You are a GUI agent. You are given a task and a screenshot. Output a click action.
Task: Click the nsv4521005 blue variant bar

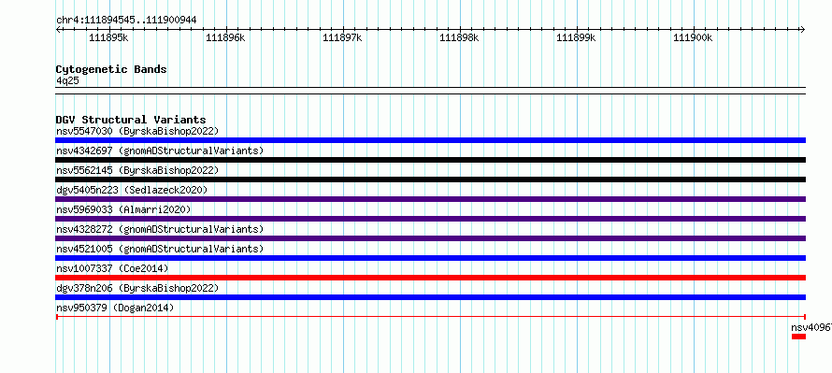pyautogui.click(x=431, y=258)
